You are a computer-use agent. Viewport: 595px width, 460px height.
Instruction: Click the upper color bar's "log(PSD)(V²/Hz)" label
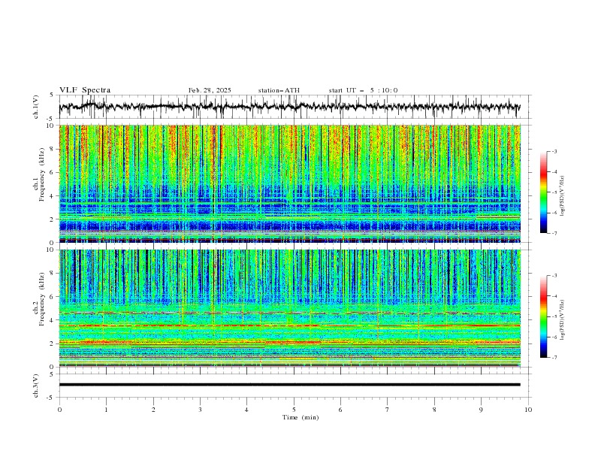point(562,196)
